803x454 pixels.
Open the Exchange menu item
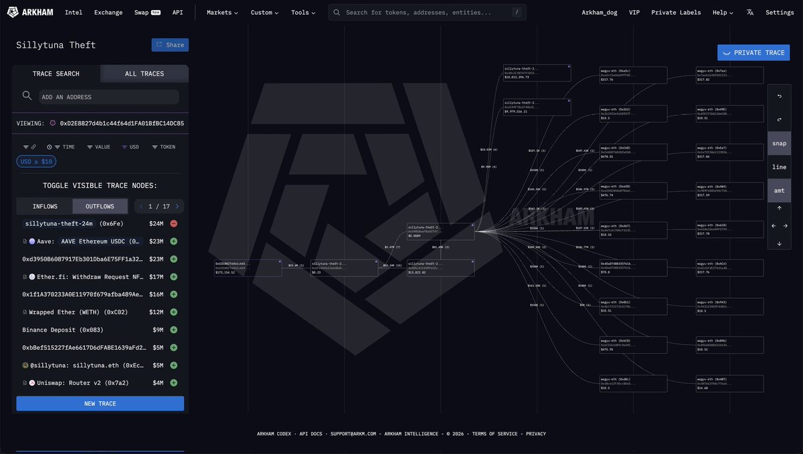coord(108,12)
